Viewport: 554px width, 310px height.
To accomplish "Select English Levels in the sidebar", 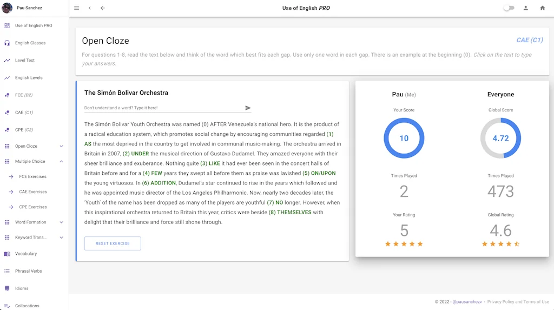I will click(x=29, y=77).
